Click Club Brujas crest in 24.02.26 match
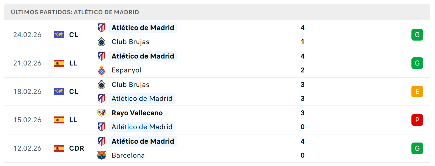This screenshot has width=435, height=166. point(102,42)
